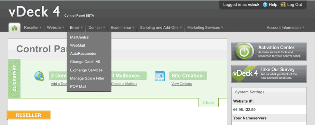315x125 pixels.
Task: Click the Website IP value 66.96.132.99
Action: point(244,110)
